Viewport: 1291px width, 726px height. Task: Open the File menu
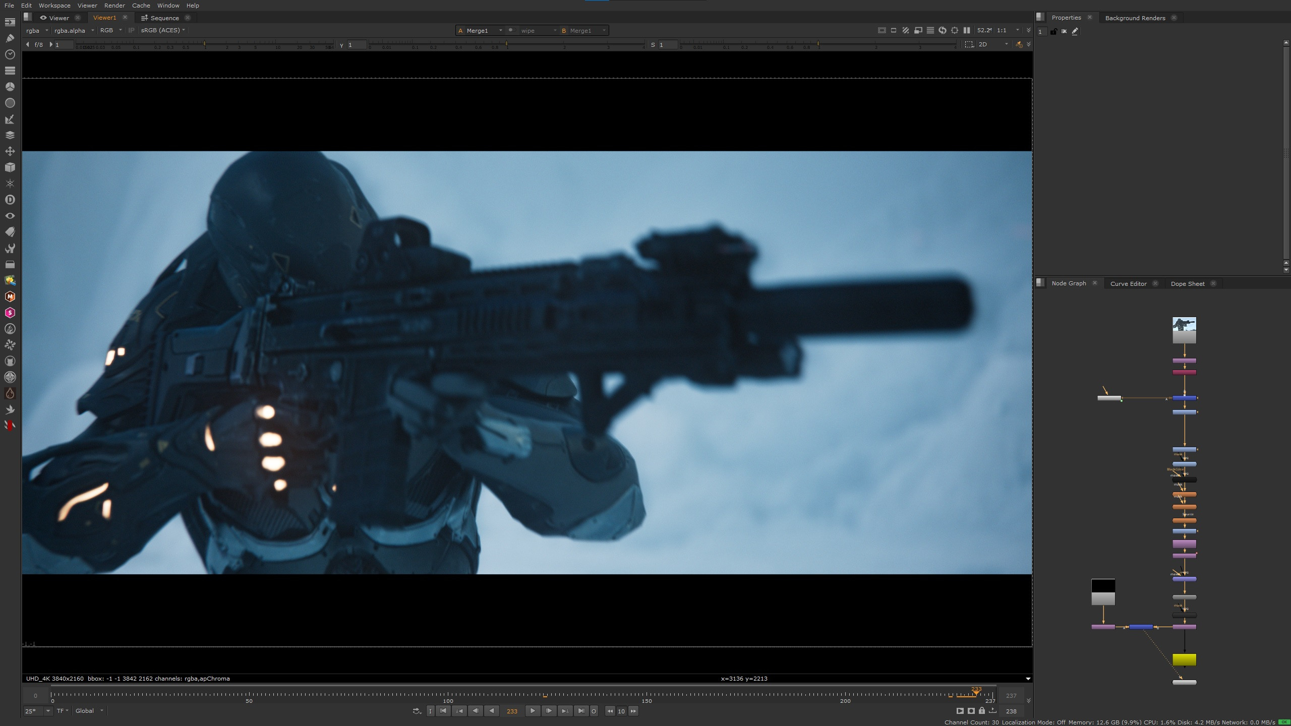point(9,6)
